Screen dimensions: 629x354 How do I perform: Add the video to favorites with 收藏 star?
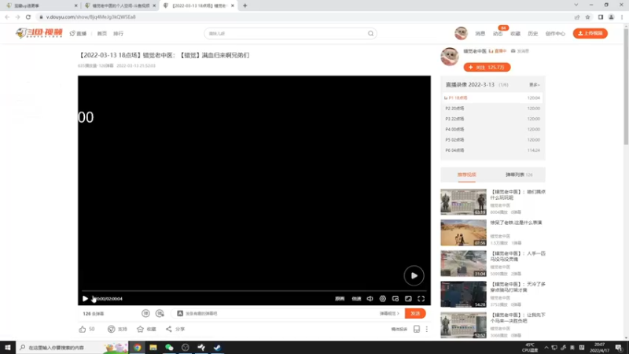click(x=146, y=329)
